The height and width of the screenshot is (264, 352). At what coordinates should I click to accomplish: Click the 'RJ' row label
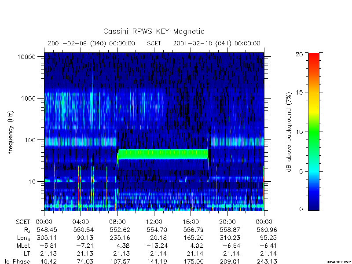pyautogui.click(x=27, y=230)
